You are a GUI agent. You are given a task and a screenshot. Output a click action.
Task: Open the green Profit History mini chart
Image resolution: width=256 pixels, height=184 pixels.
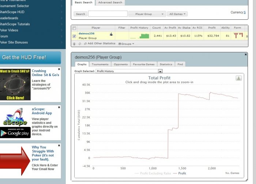pyautogui.click(x=140, y=36)
